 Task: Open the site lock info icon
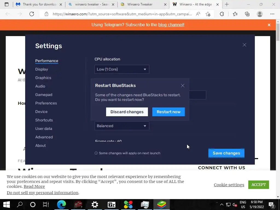tap(46, 14)
